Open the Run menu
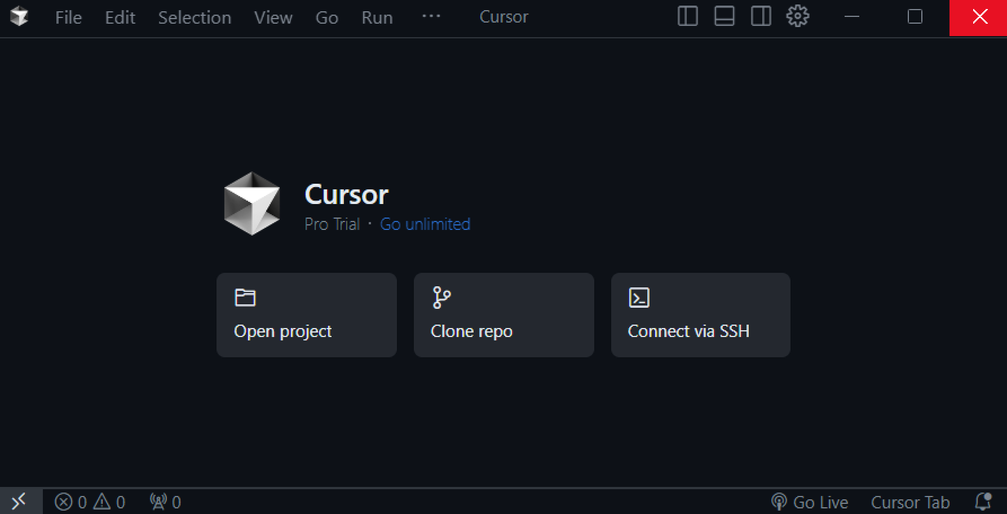The height and width of the screenshot is (514, 1007). 376,17
